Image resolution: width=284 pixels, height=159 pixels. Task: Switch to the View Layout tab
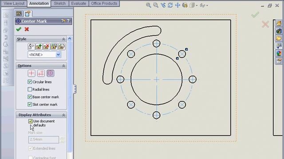14,4
